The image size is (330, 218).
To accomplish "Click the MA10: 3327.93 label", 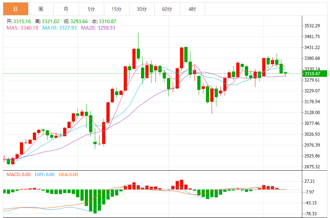I will click(x=60, y=28).
